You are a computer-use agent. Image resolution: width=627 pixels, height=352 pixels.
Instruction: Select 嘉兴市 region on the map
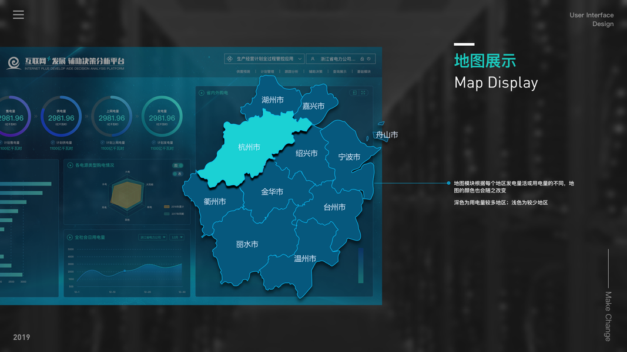click(x=314, y=106)
